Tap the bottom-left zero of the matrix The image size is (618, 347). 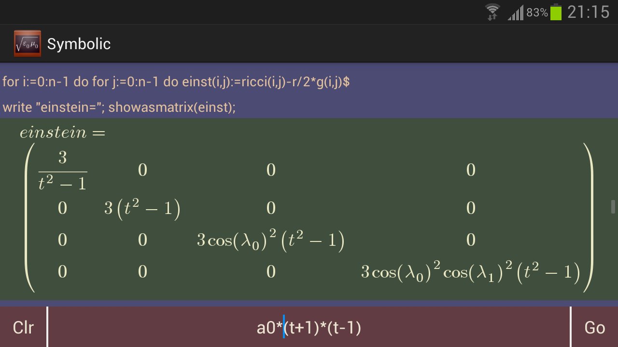(62, 272)
